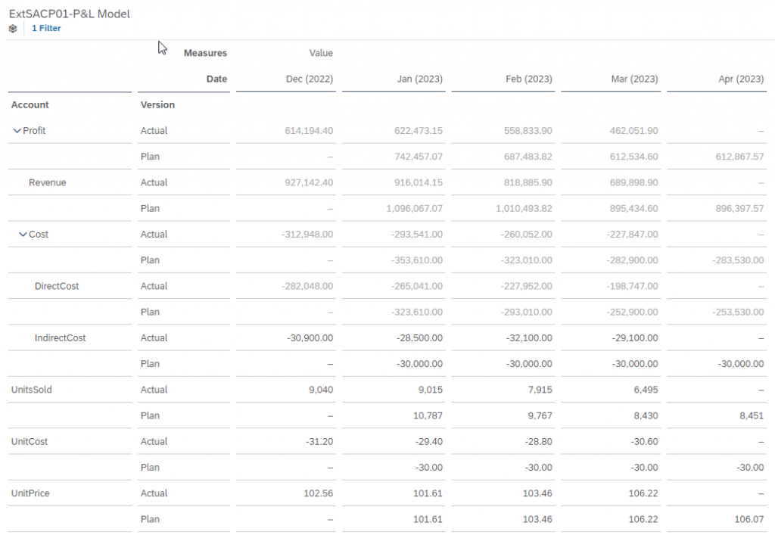This screenshot has height=538, width=775.
Task: Select IndirectCost actual cell -32,100.00
Action: tap(529, 338)
